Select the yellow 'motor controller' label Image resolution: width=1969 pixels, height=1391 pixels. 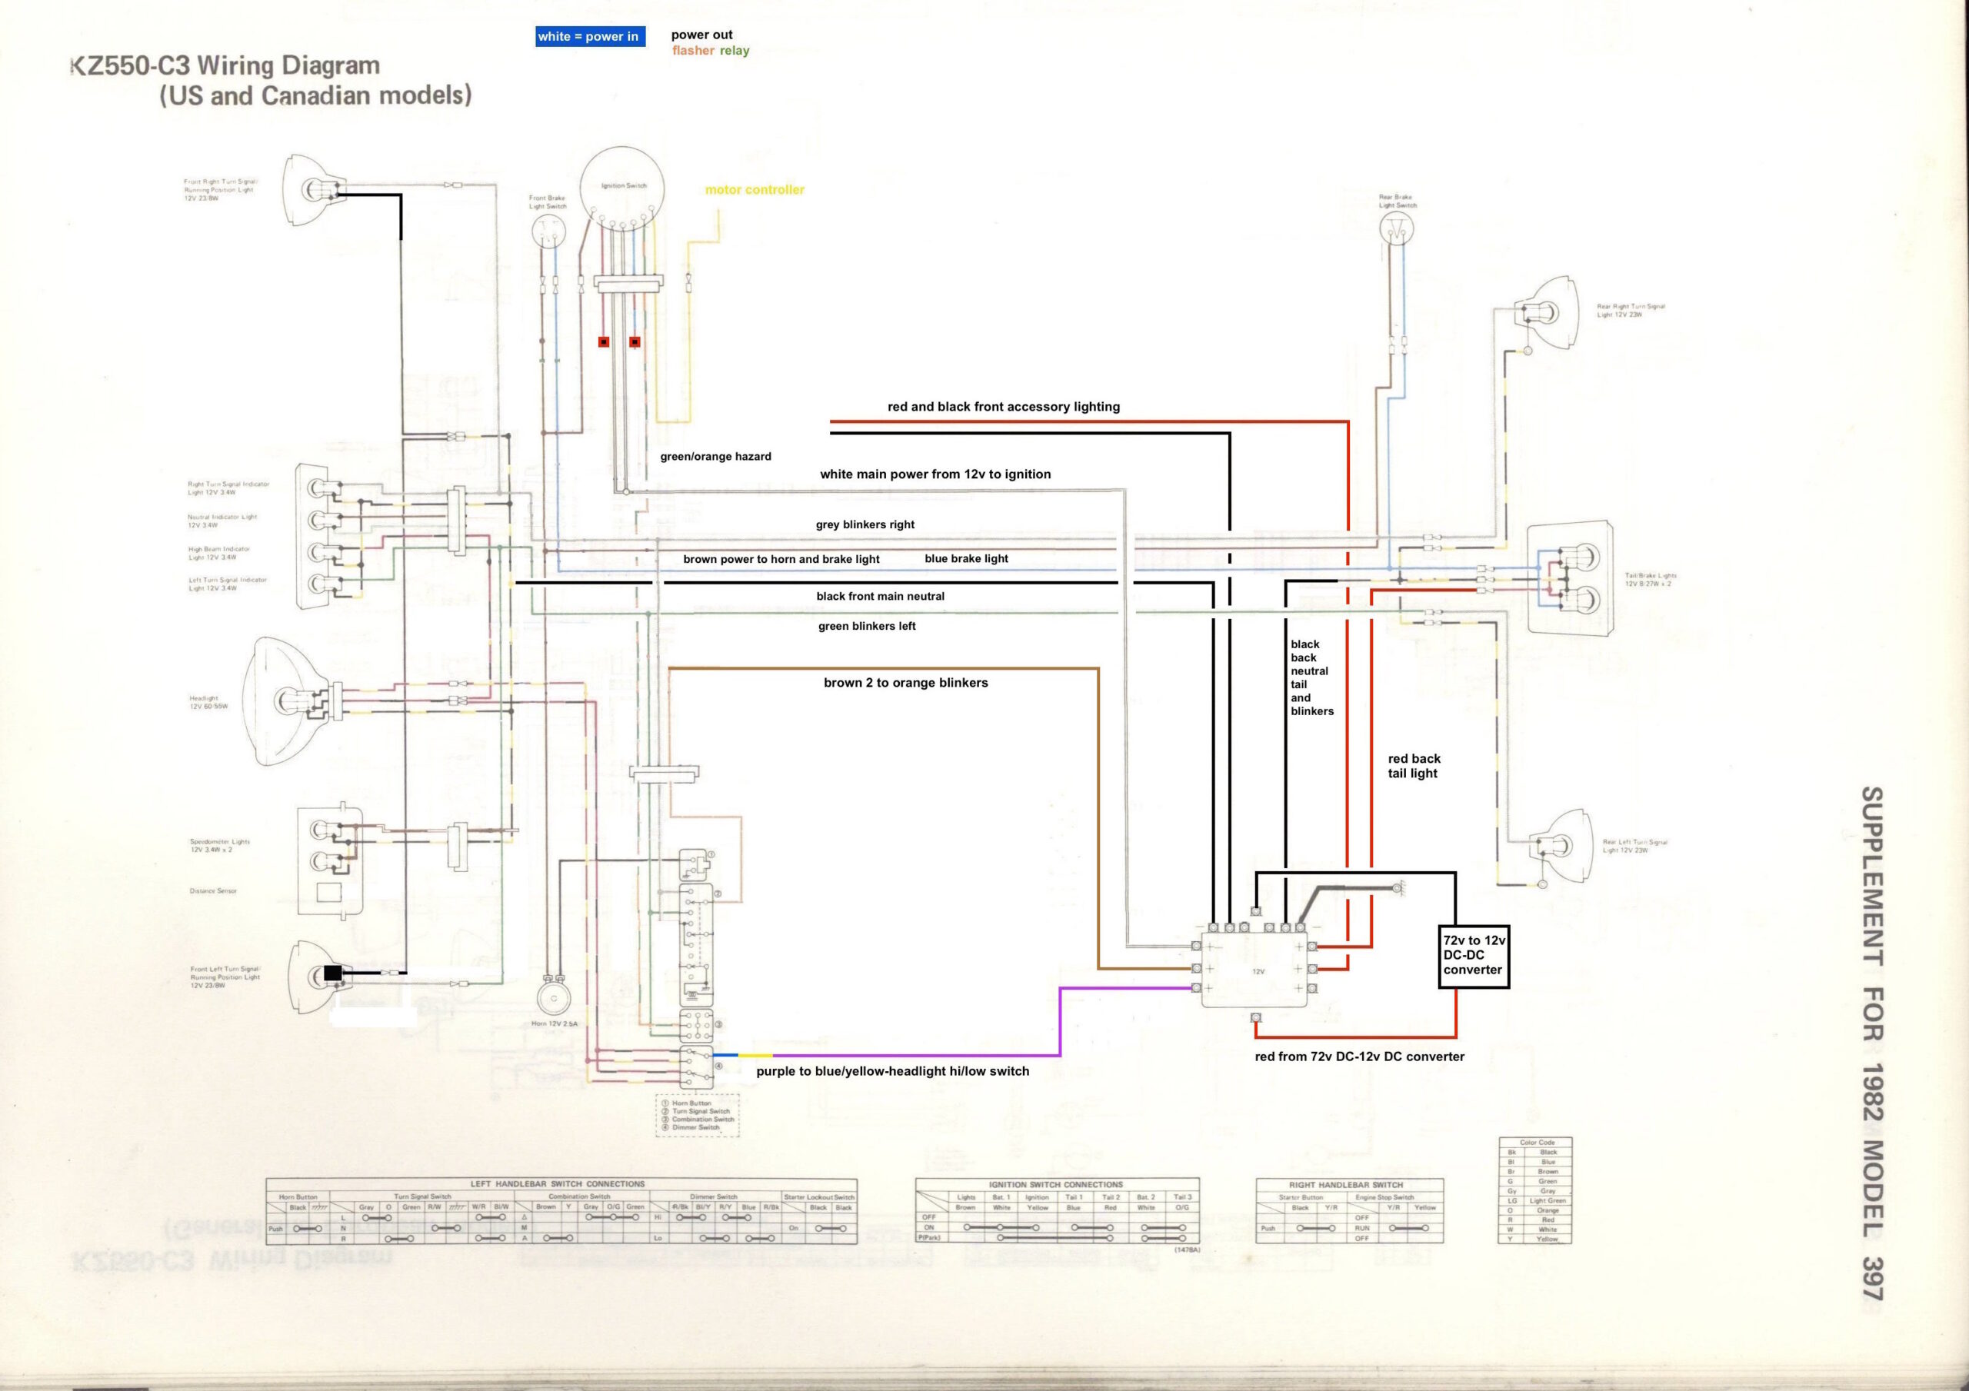755,189
